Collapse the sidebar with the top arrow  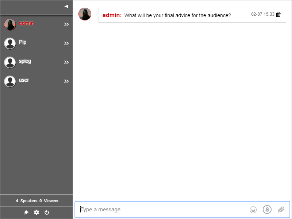tap(66, 6)
